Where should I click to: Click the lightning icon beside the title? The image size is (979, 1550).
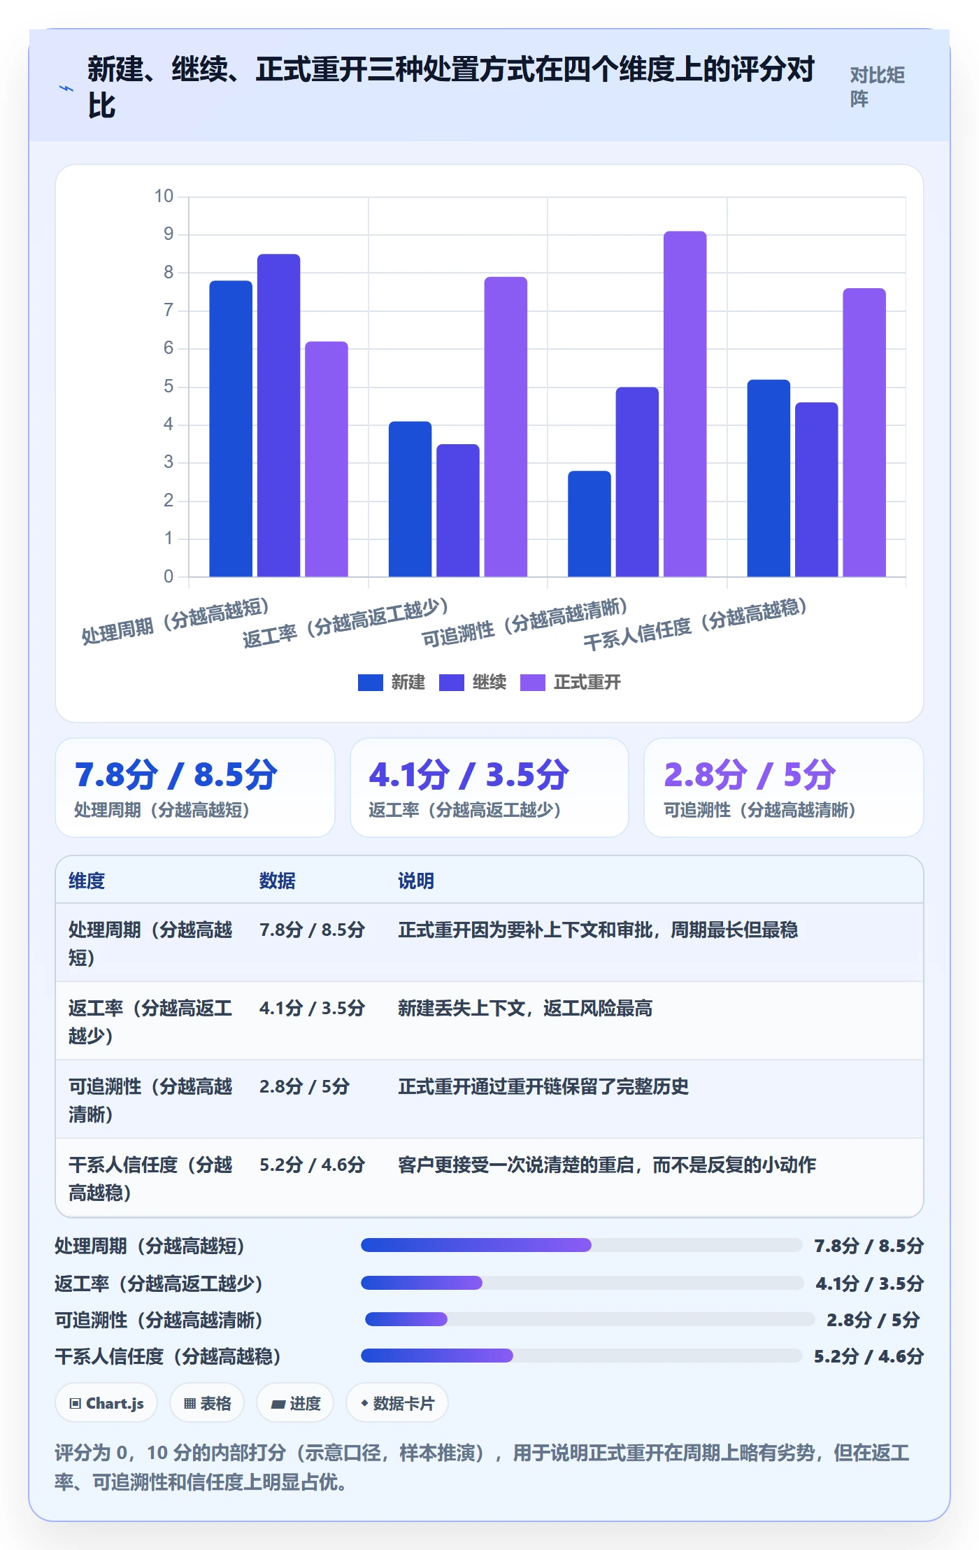66,88
